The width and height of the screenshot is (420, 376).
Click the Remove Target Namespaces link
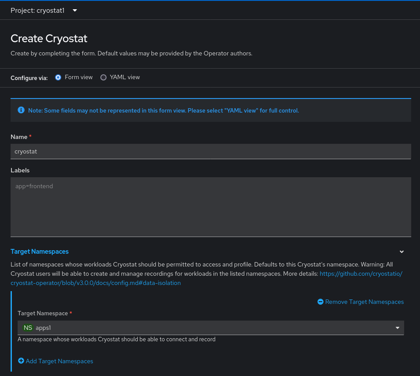click(x=364, y=302)
